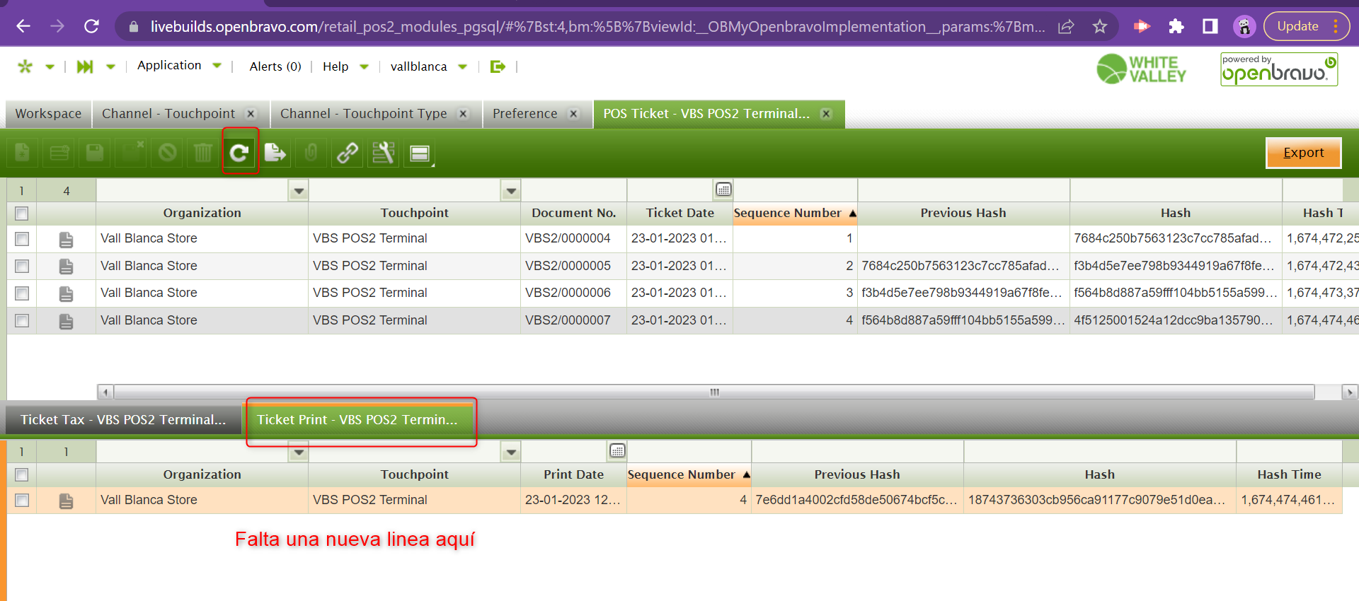Screen dimensions: 1359x601
Task: Expand the Application menu dropdown arrow
Action: tap(217, 66)
